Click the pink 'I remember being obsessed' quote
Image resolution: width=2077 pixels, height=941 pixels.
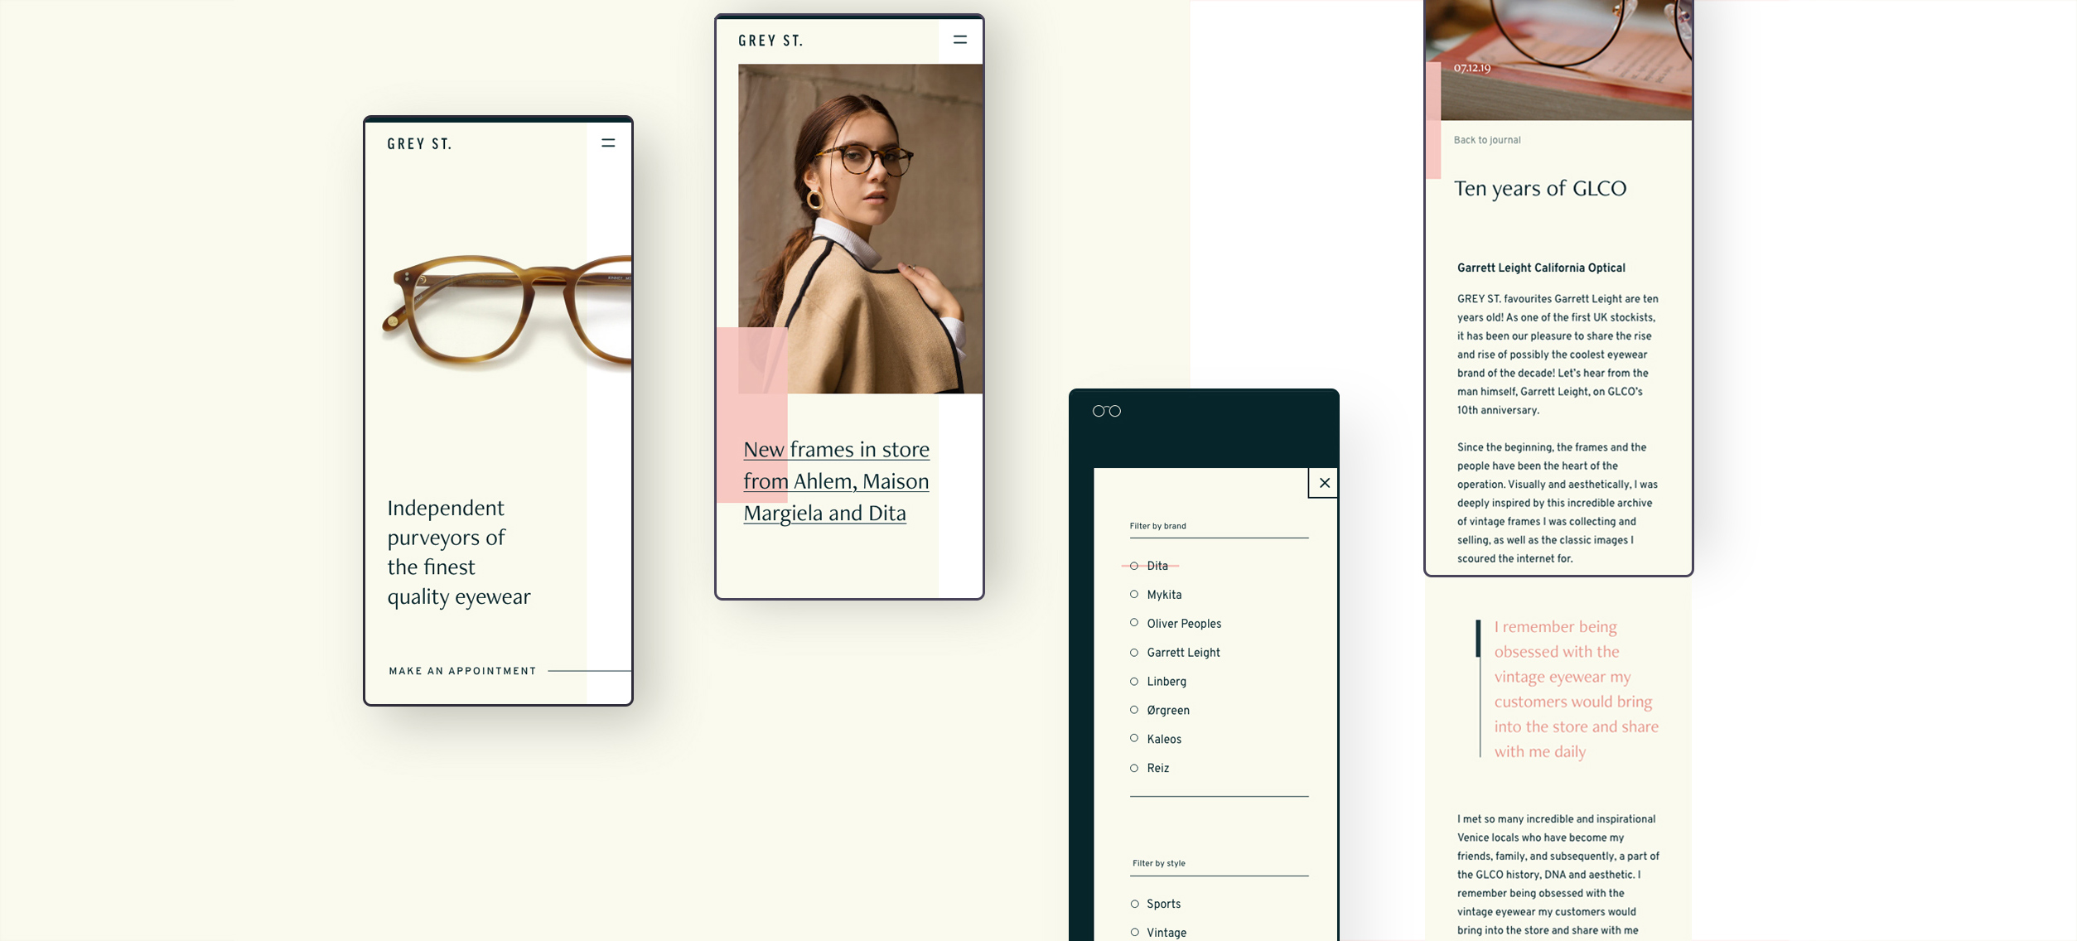1576,689
